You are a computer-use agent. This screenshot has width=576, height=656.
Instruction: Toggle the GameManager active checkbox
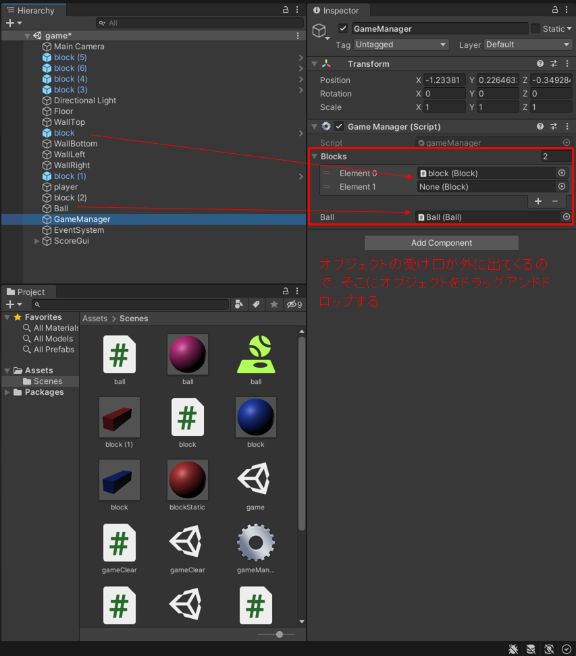[343, 29]
